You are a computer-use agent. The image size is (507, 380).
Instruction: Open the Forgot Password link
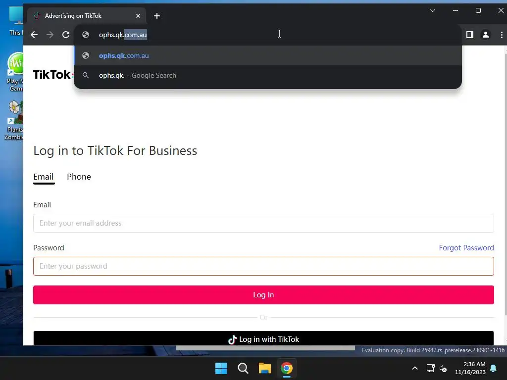(x=466, y=248)
